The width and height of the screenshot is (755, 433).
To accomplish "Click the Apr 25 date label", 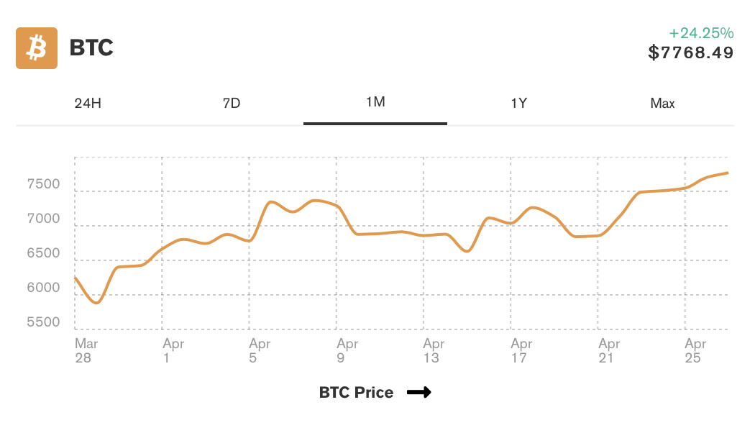I will click(x=695, y=350).
